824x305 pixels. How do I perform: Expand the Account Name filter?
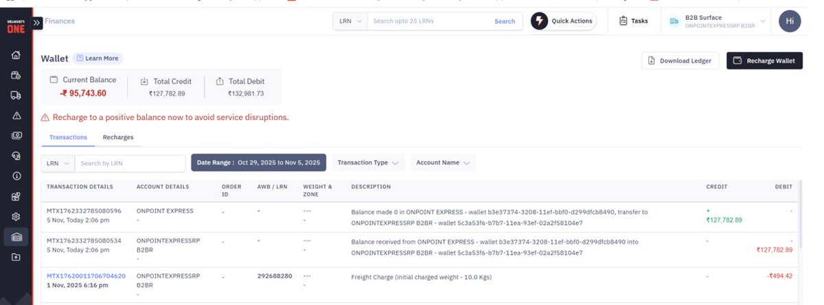click(x=443, y=163)
